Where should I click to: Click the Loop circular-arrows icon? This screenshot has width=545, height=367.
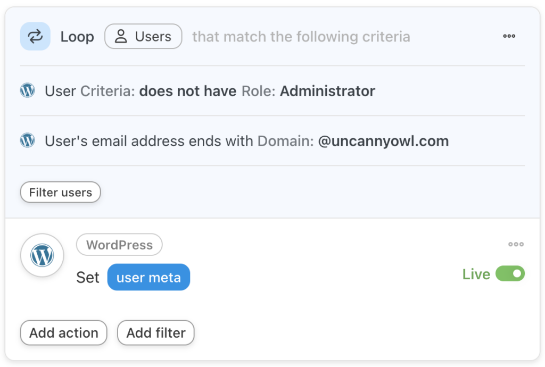[x=35, y=36]
